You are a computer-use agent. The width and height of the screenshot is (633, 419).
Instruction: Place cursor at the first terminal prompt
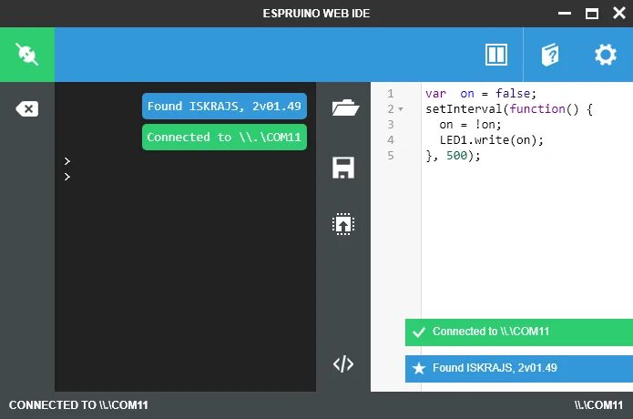67,161
